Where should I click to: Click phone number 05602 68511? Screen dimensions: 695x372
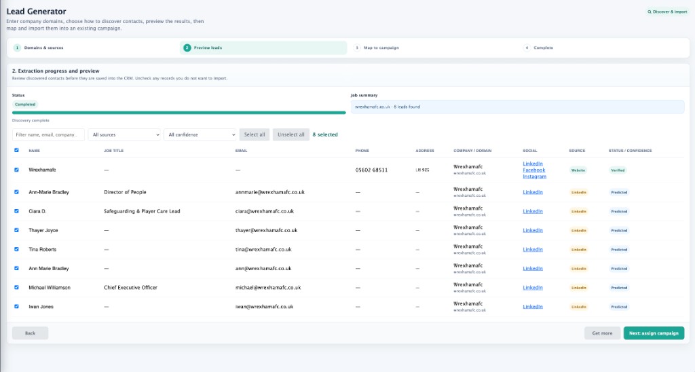[x=371, y=170]
